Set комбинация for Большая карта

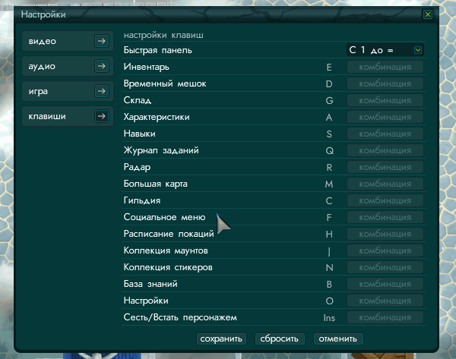[x=385, y=184]
